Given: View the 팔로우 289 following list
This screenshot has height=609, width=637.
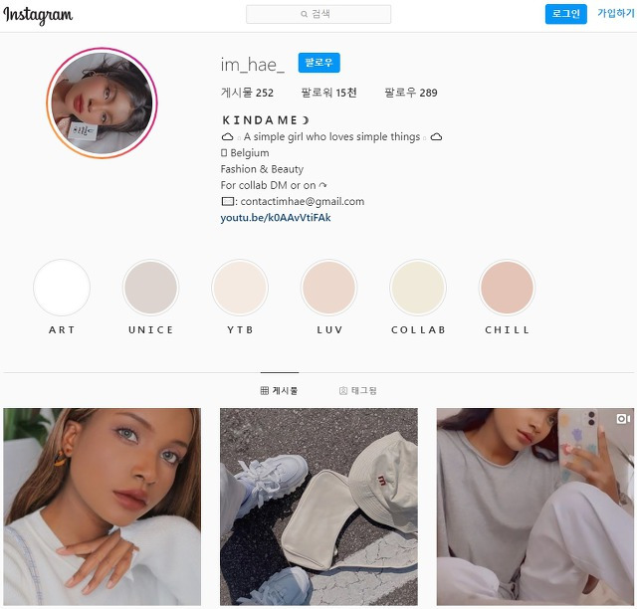Looking at the screenshot, I should coord(411,93).
